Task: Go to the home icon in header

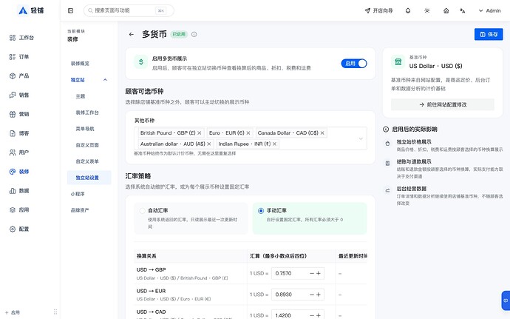Action: (446, 11)
